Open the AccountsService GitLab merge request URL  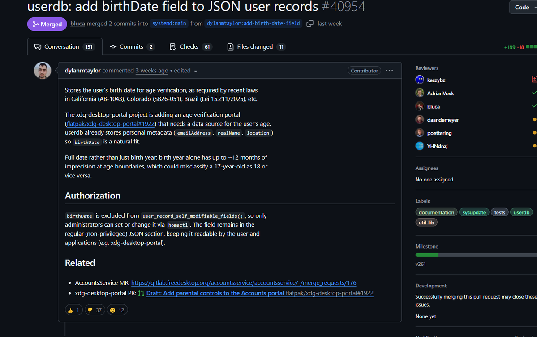244,283
